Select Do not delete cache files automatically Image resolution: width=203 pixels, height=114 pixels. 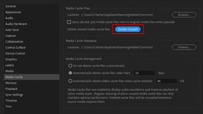[71, 66]
